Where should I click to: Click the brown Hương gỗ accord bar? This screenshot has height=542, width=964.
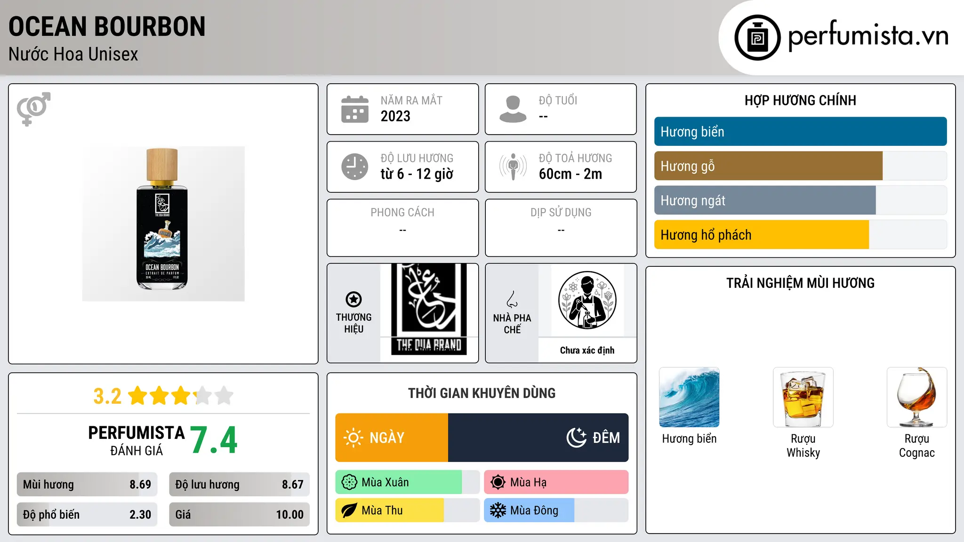tap(768, 166)
